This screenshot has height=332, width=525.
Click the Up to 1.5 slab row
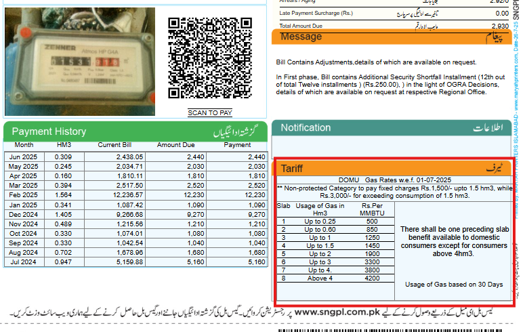pos(335,246)
